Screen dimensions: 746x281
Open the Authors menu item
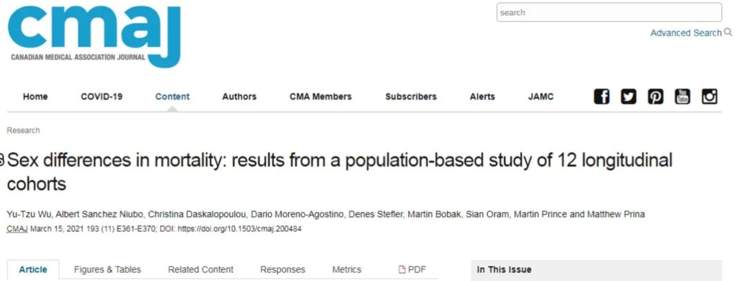tap(239, 97)
